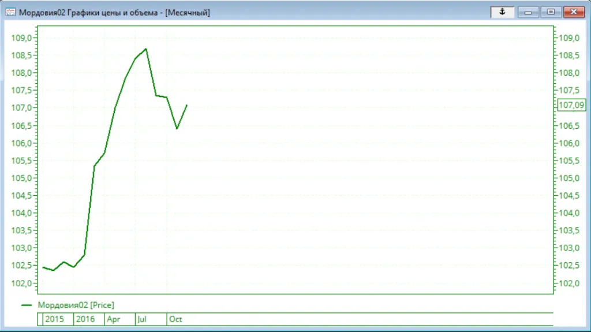The width and height of the screenshot is (591, 332).
Task: Click the green legend line swatch
Action: click(27, 305)
